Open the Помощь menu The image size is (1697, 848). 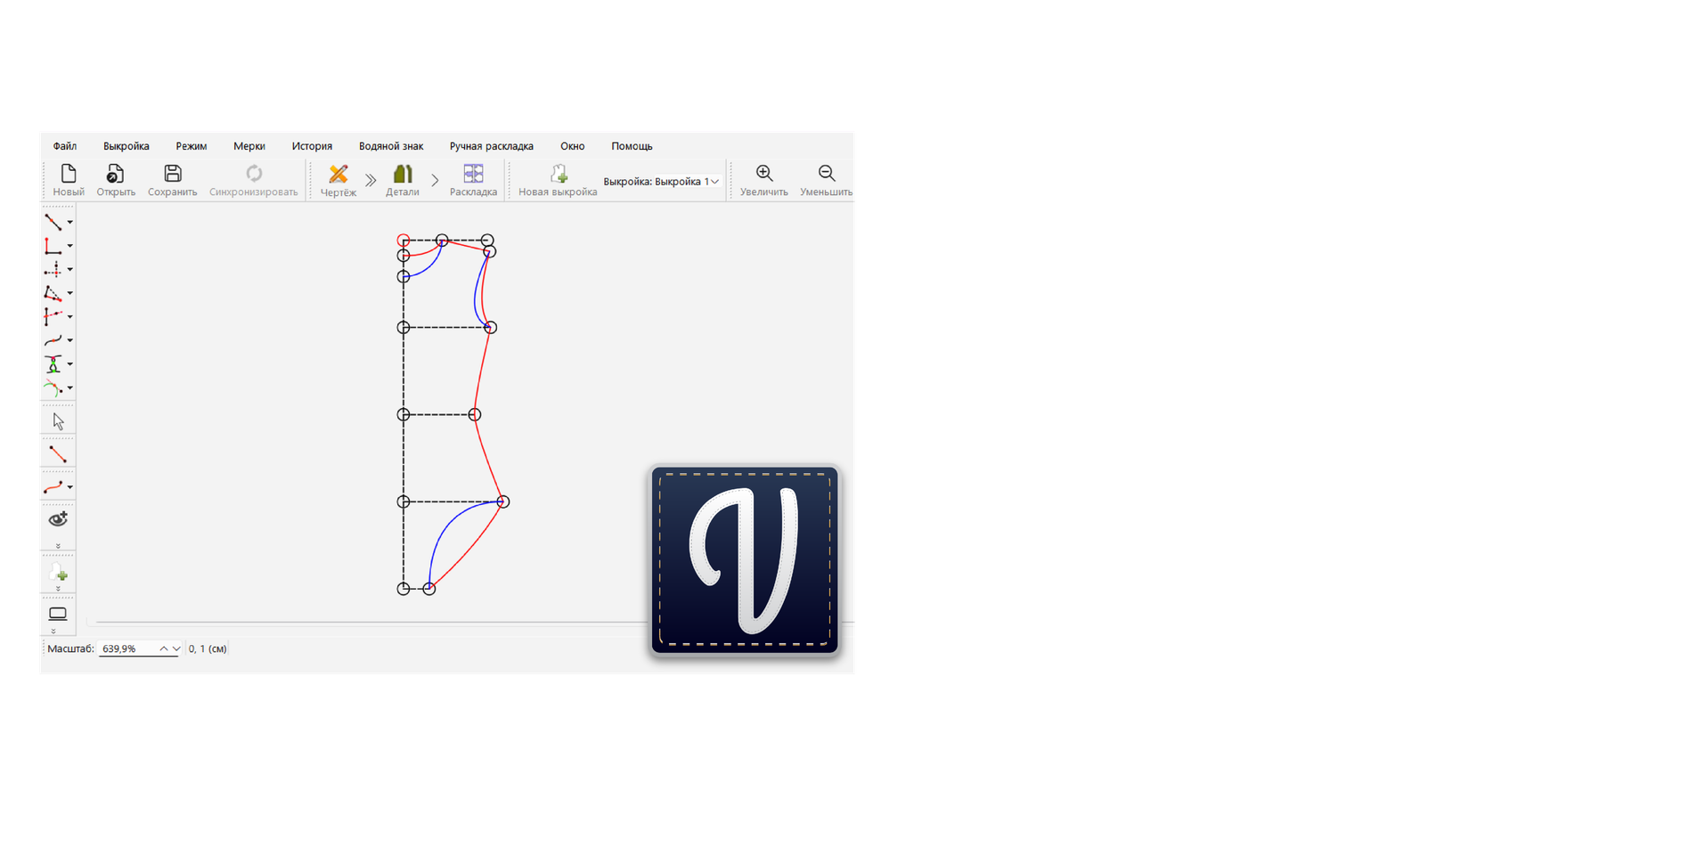[x=632, y=146]
